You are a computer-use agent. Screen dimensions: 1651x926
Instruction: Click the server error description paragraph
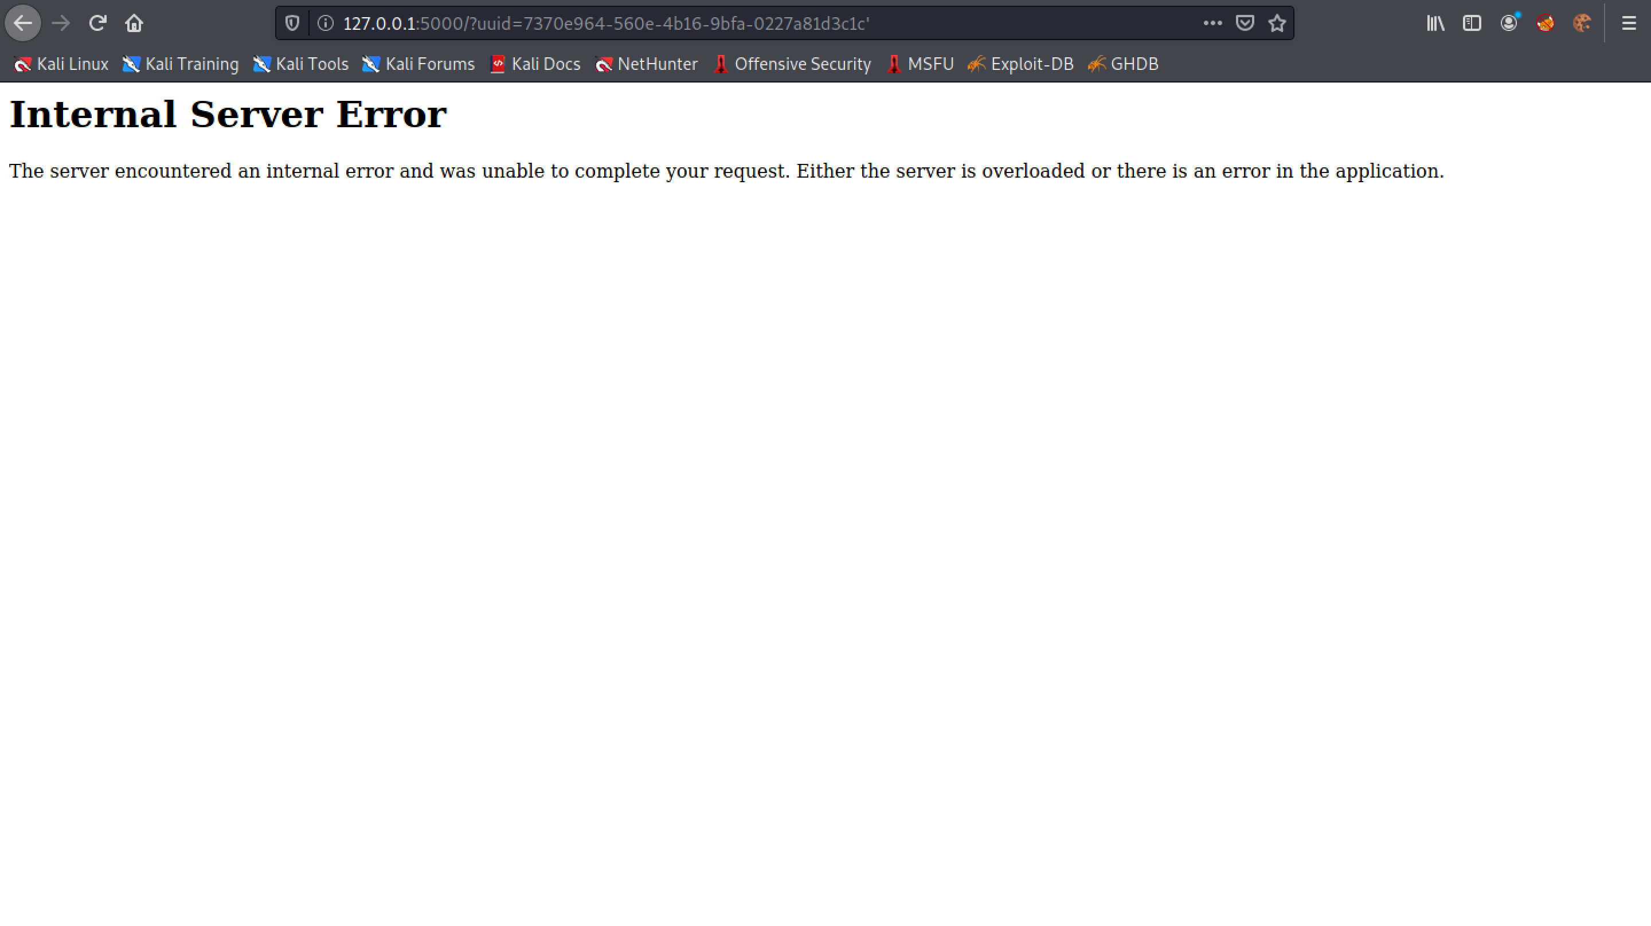[x=726, y=171]
